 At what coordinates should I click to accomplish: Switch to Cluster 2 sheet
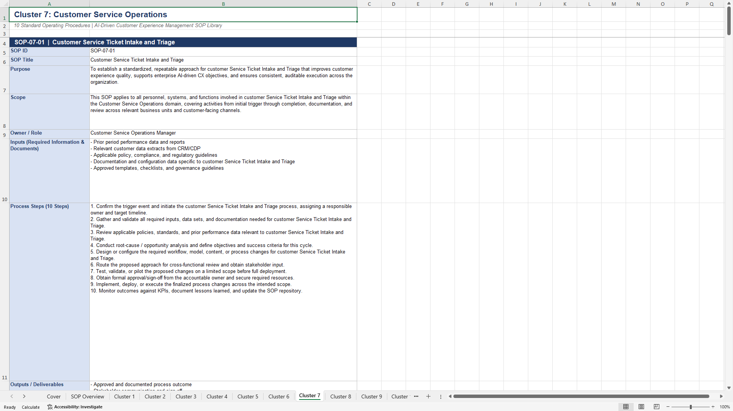click(155, 396)
